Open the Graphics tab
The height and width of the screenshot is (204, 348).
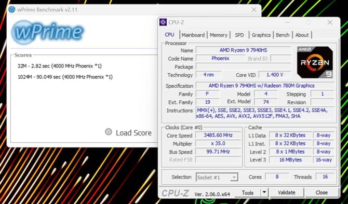tap(261, 35)
